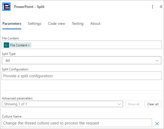Click the SharePoint icon in File Content token

pos(6,45)
